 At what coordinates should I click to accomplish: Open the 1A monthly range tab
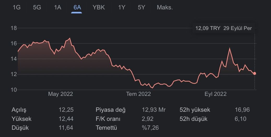[57, 7]
